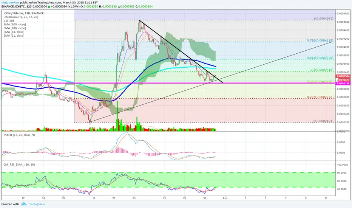Click the 1(0.0004643) Fibonacci top label
The width and height of the screenshot is (352, 208).
[x=324, y=19]
